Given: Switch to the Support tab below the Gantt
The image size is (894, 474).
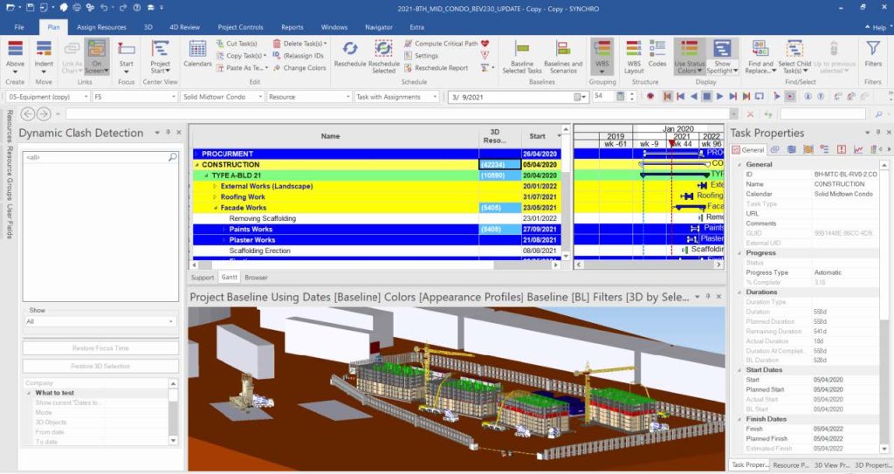Looking at the screenshot, I should click(203, 278).
